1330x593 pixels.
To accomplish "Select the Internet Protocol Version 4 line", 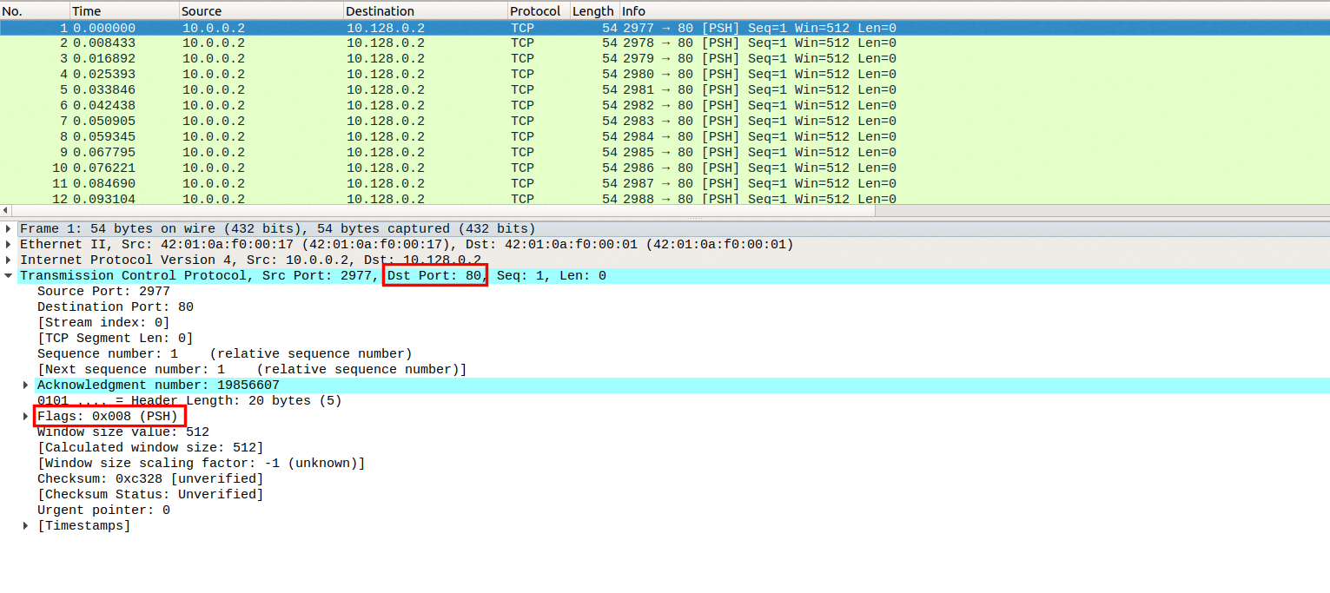I will pos(250,260).
